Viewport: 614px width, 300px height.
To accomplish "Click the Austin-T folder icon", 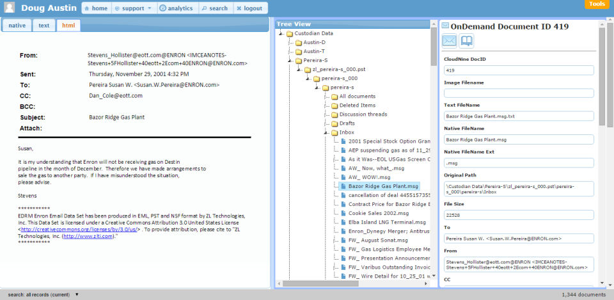I will pyautogui.click(x=298, y=51).
